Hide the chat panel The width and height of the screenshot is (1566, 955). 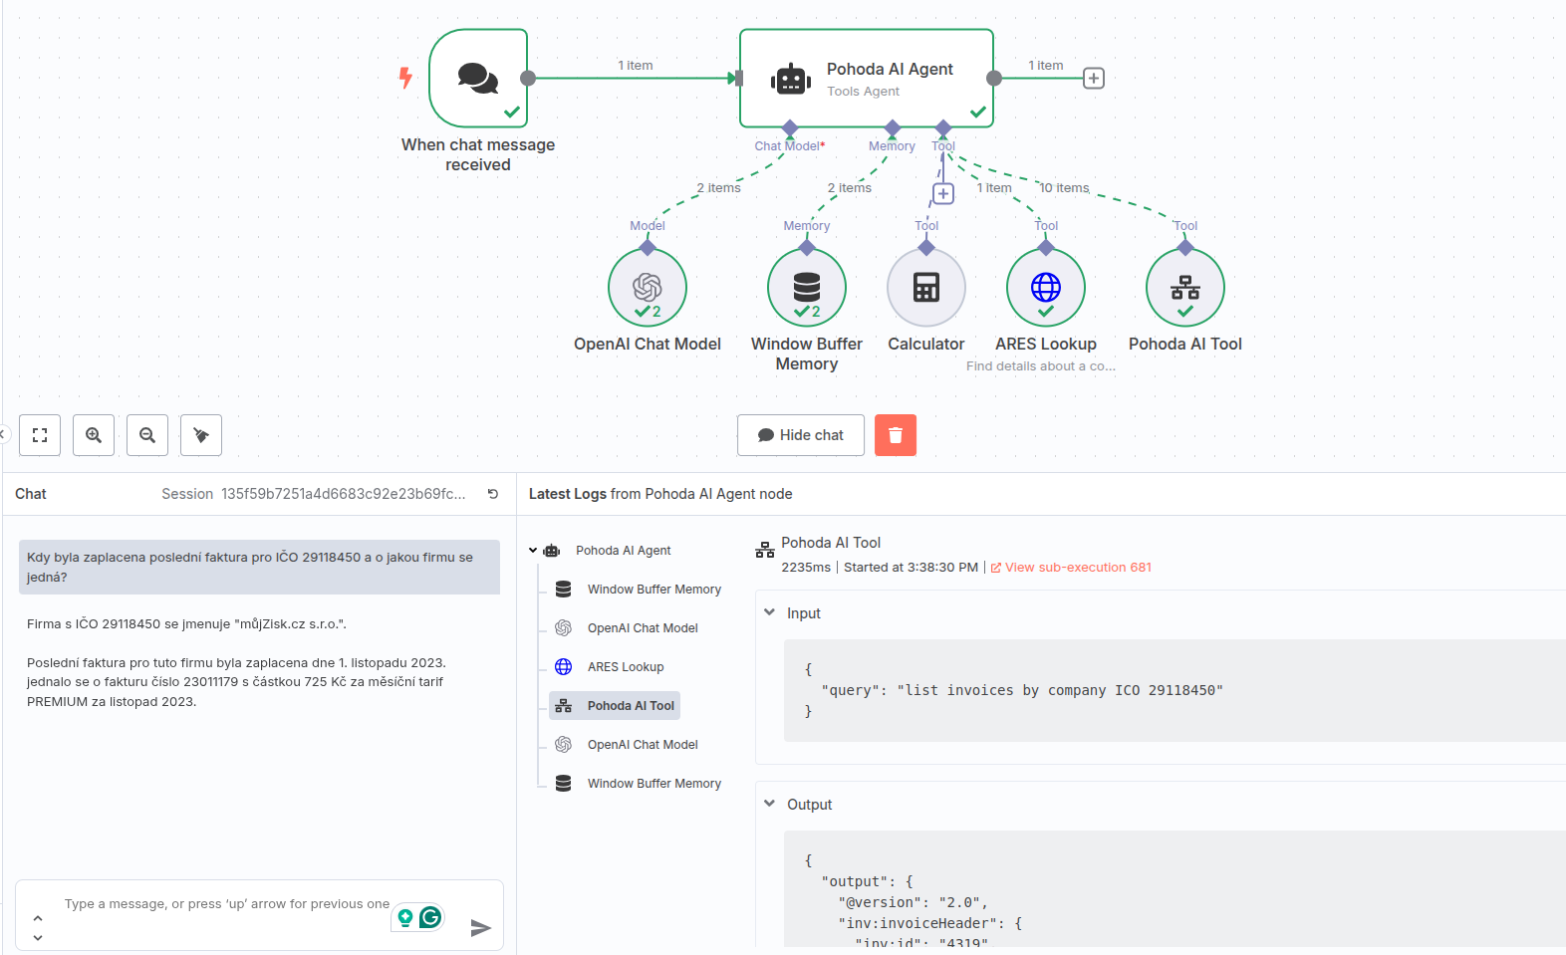point(801,435)
